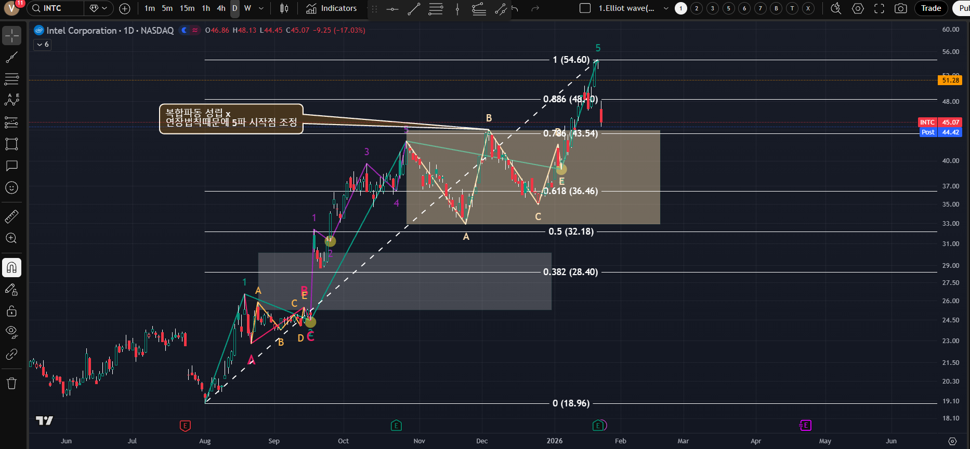This screenshot has height=449, width=970.
Task: Expand the time interval dropdown chevron
Action: 261,8
